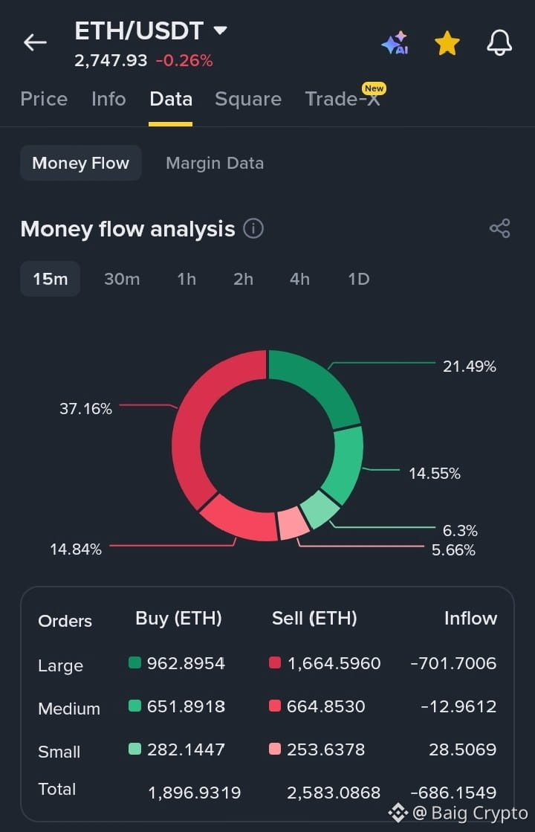
Task: Choose the 1D time interval
Action: (359, 279)
